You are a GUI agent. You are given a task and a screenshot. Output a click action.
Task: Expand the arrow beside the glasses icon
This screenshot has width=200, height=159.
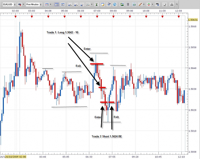(x=23, y=4)
